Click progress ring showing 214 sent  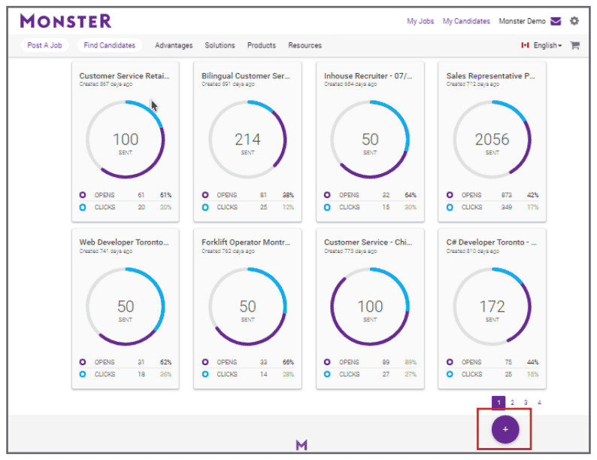coord(247,139)
